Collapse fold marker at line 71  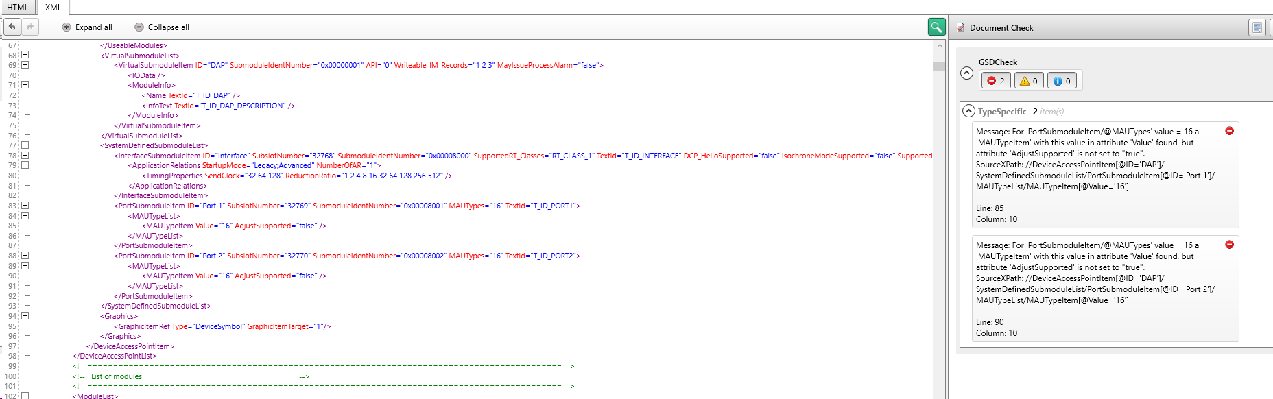click(25, 85)
